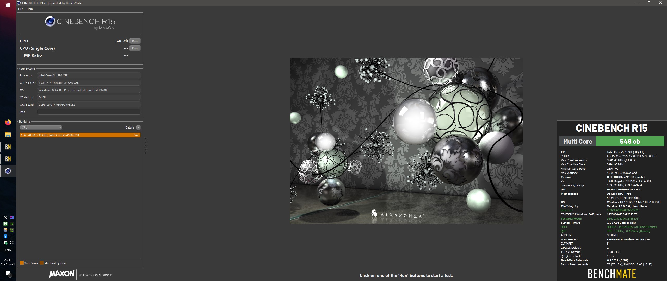Click the Cores x GHz field

(89, 83)
